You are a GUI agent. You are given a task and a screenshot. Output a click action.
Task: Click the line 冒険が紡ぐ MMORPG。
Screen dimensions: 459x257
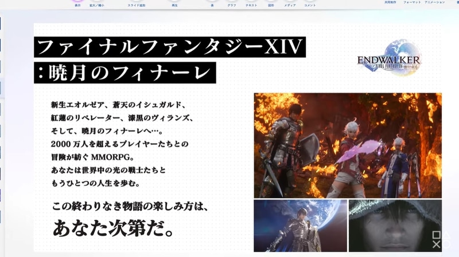click(x=92, y=157)
